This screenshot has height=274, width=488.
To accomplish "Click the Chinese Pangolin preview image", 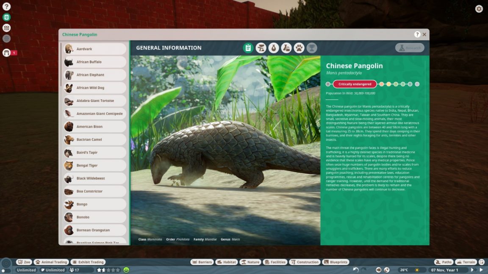I will (x=225, y=151).
